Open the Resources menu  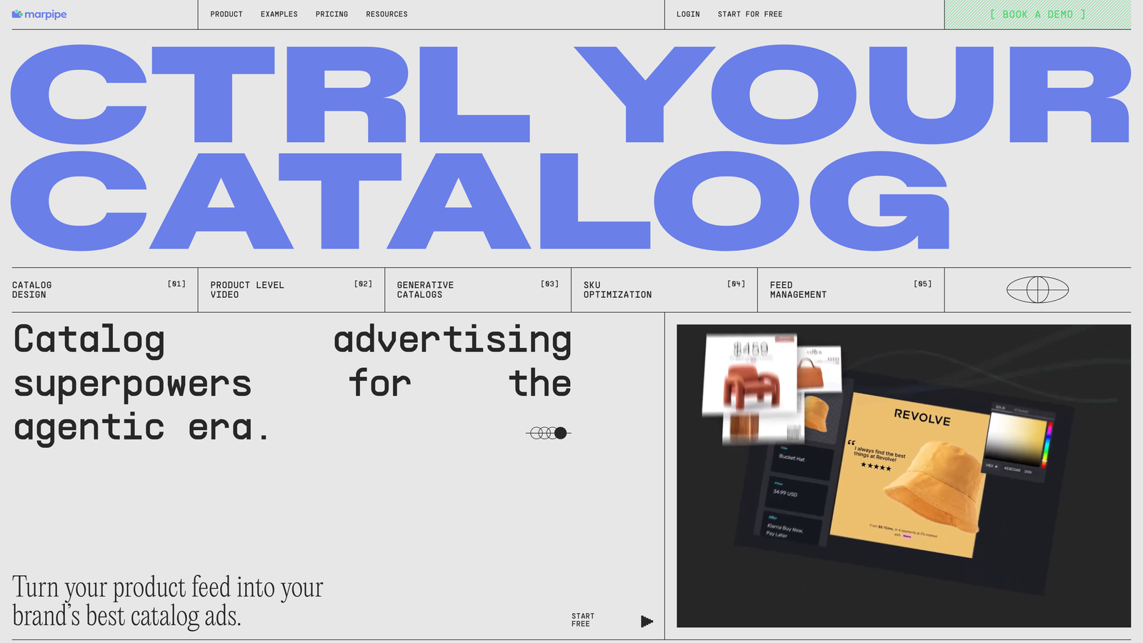tap(386, 14)
